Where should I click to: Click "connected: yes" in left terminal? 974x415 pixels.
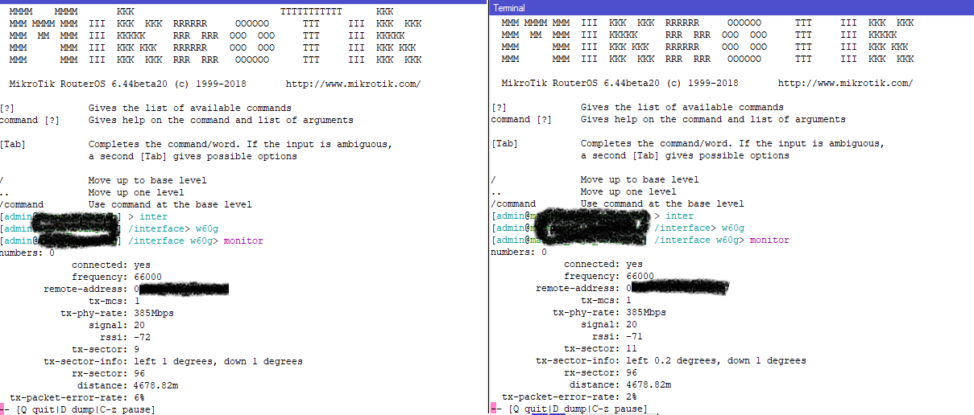(111, 265)
